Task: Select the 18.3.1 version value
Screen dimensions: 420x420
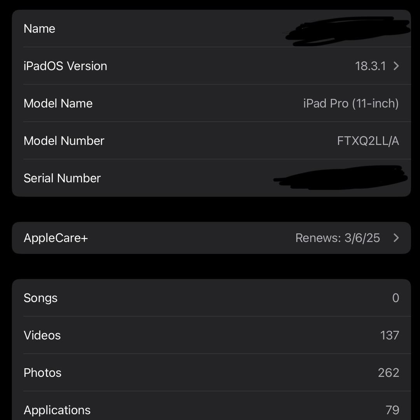Action: coord(370,66)
